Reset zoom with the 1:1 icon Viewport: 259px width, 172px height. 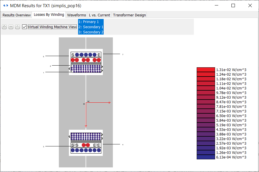(18, 27)
